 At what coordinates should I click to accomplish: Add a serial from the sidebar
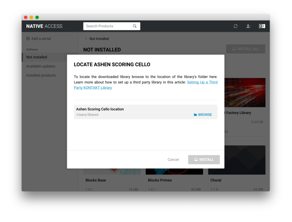[39, 39]
